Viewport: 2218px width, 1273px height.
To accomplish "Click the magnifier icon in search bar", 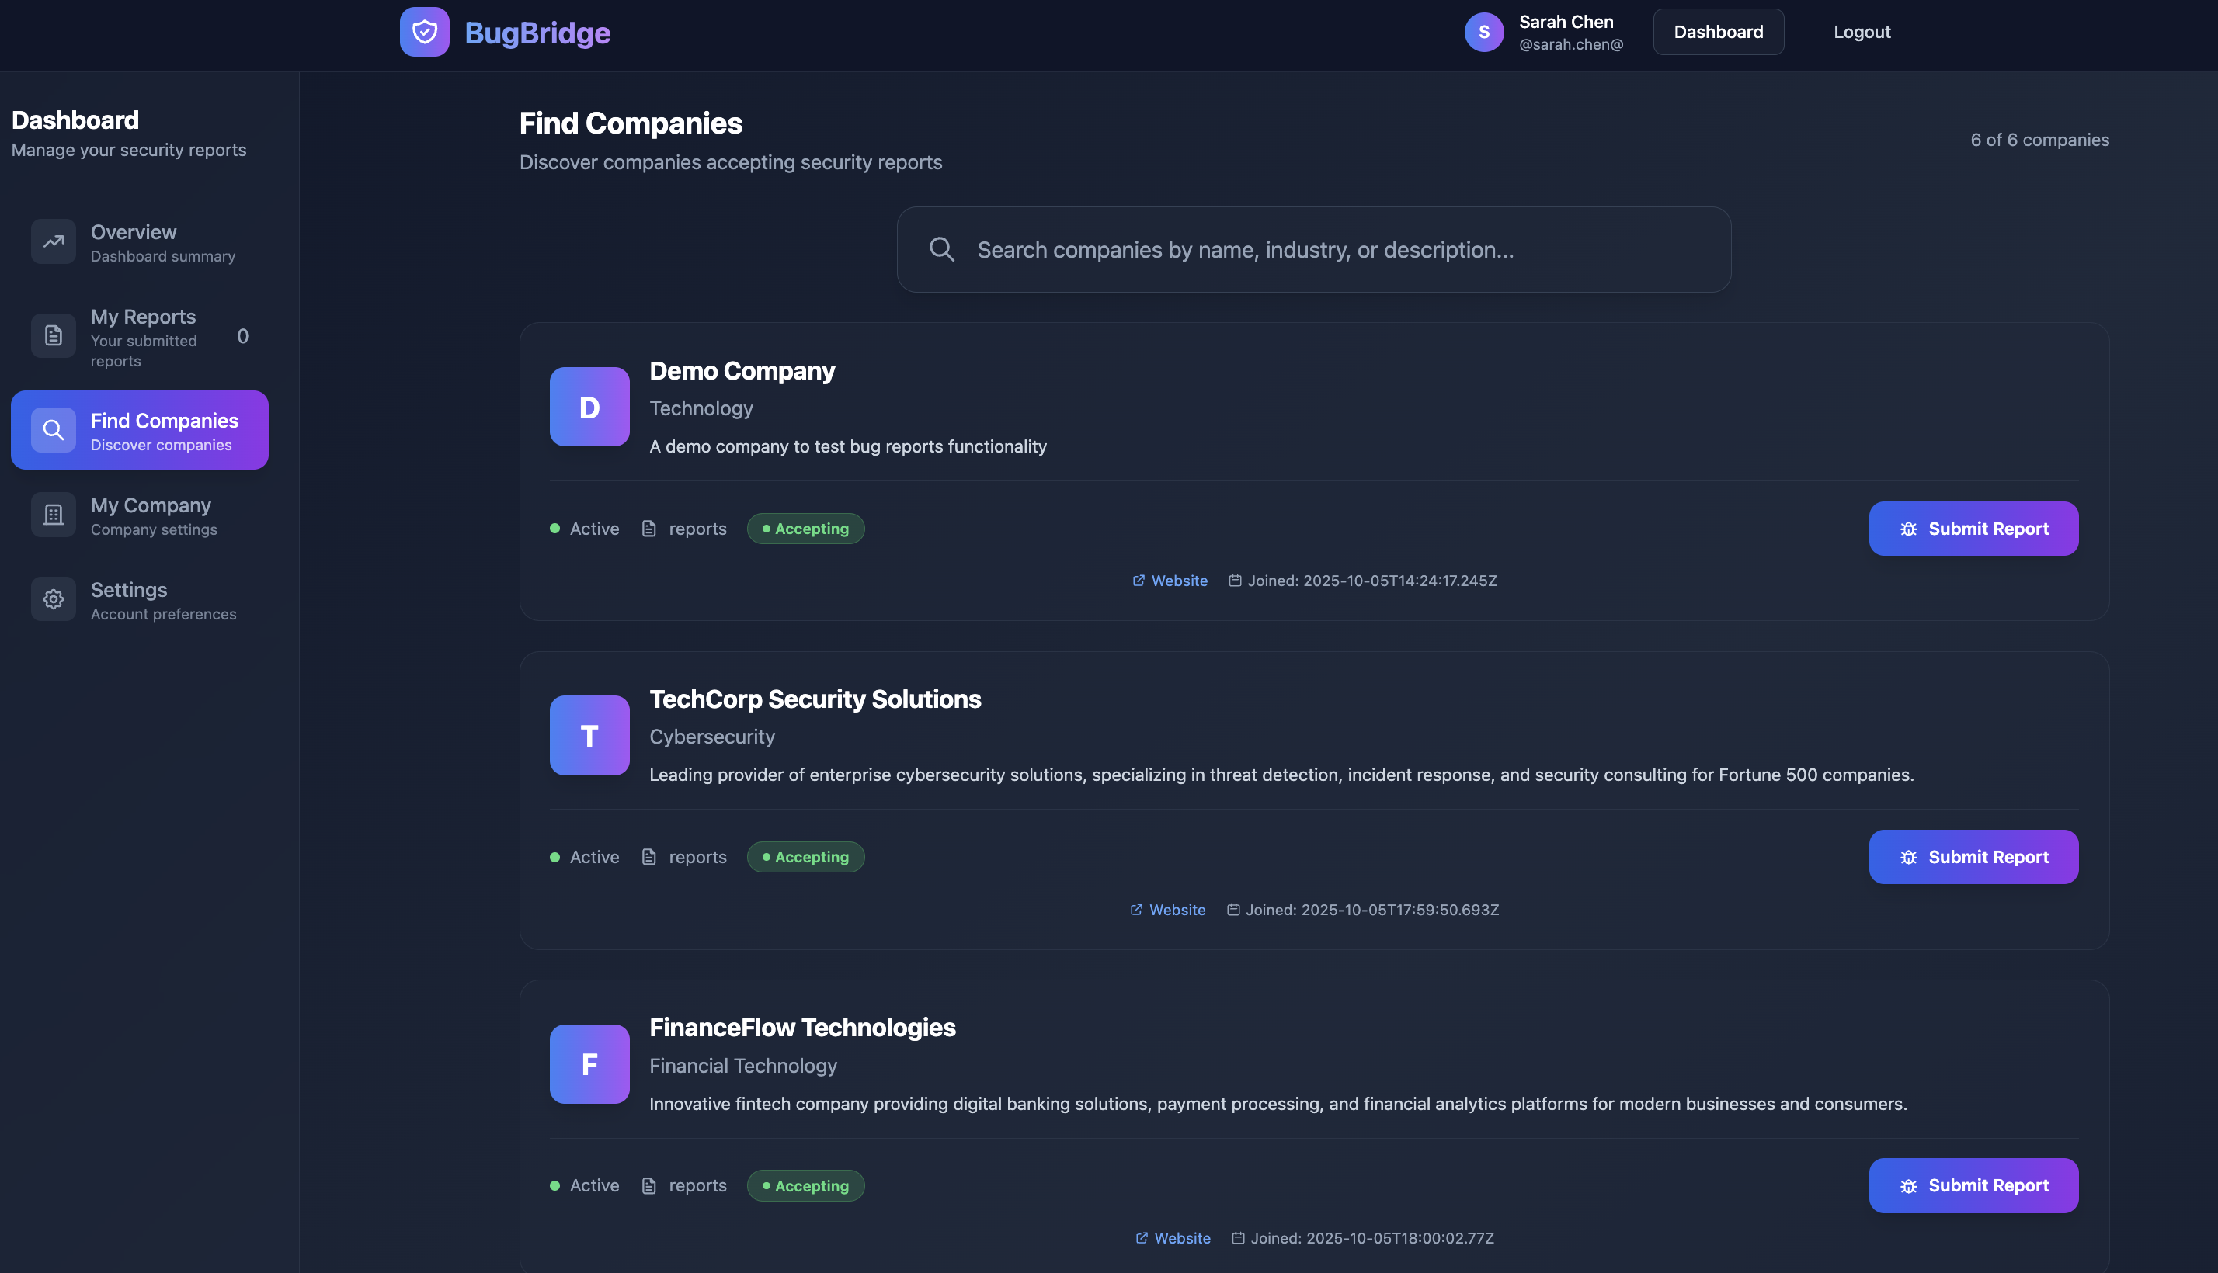I will pyautogui.click(x=941, y=250).
